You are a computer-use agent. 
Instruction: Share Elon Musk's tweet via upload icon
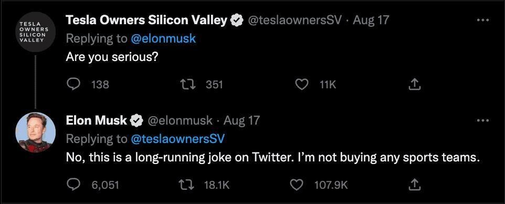(415, 185)
